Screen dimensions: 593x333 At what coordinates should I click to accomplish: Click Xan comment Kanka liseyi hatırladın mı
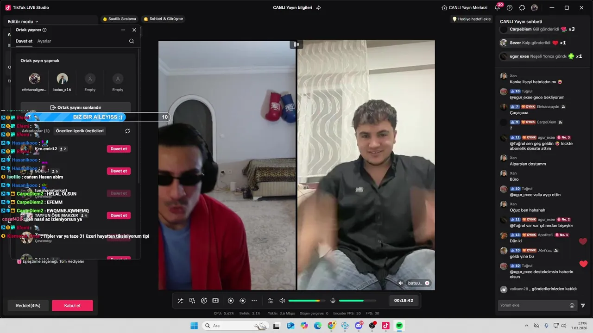[536, 82]
